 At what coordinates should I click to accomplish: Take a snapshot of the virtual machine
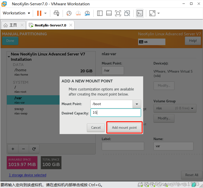69,13
